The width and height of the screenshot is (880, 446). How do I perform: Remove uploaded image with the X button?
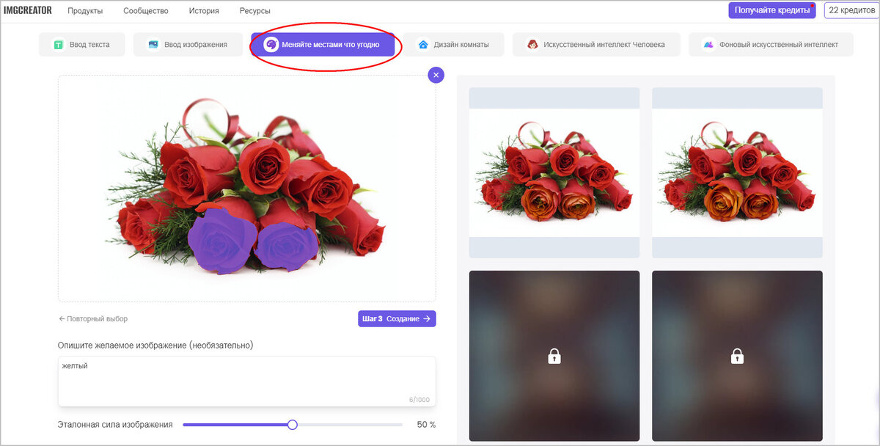click(436, 75)
